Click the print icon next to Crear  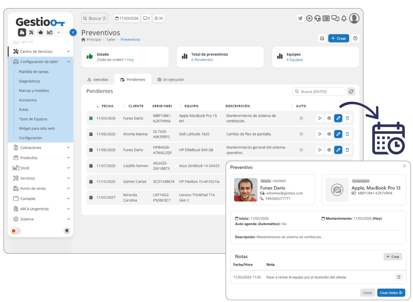[322, 38]
